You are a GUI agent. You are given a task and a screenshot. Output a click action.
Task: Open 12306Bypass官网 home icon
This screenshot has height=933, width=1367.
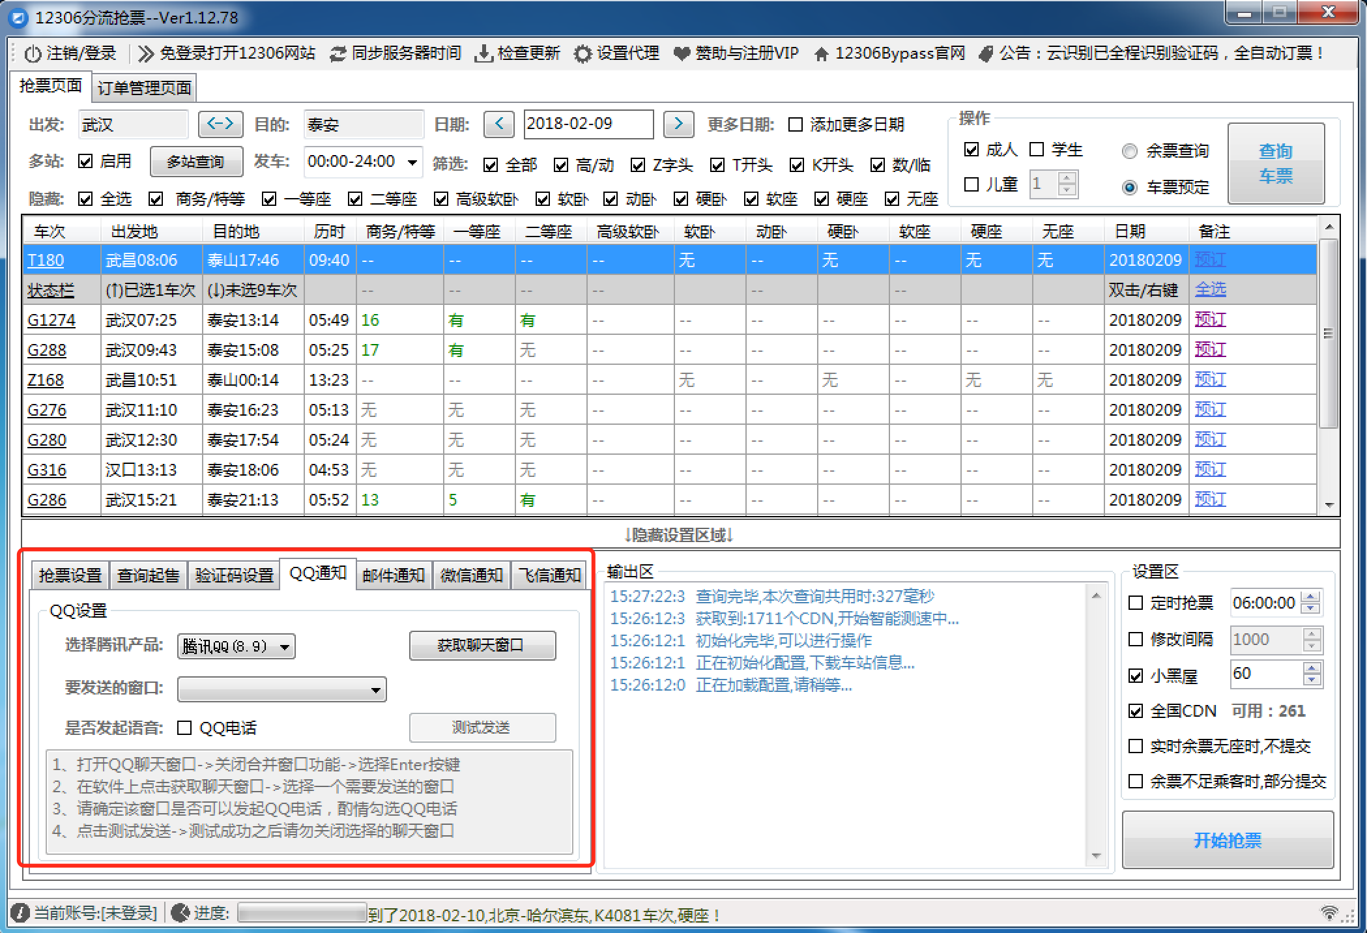(x=822, y=53)
